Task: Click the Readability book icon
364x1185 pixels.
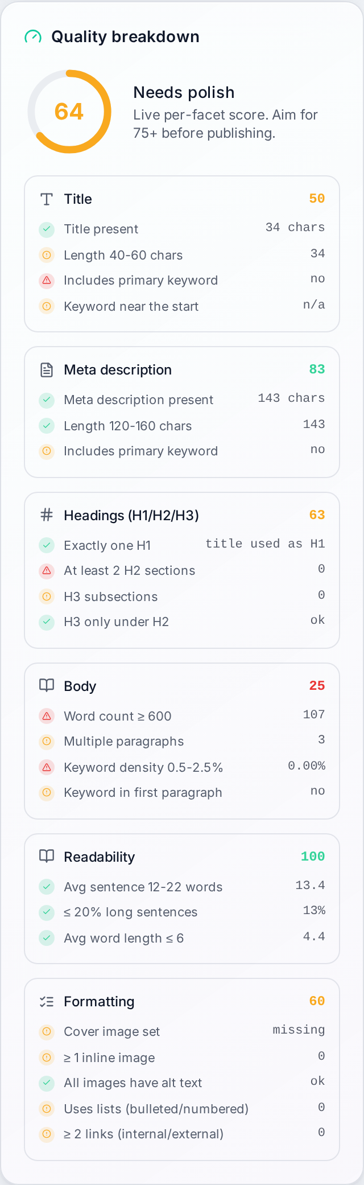Action: pos(47,856)
